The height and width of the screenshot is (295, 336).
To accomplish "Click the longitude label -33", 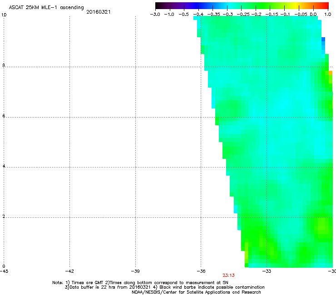I will [267, 271].
